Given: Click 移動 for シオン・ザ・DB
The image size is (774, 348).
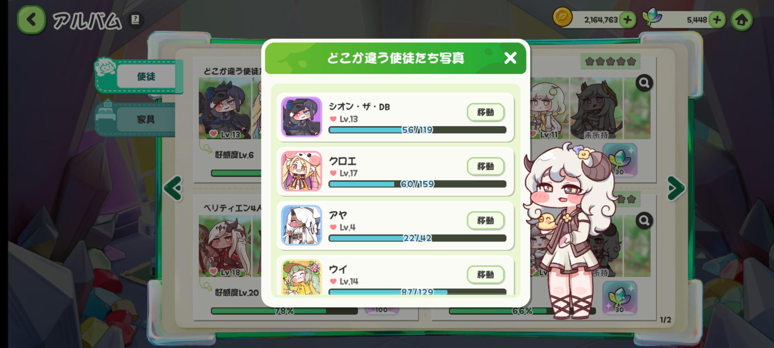Looking at the screenshot, I should [485, 112].
